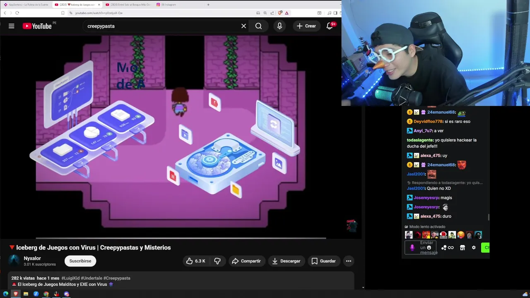
Task: Click the infinity loop chat icon
Action: (451, 248)
